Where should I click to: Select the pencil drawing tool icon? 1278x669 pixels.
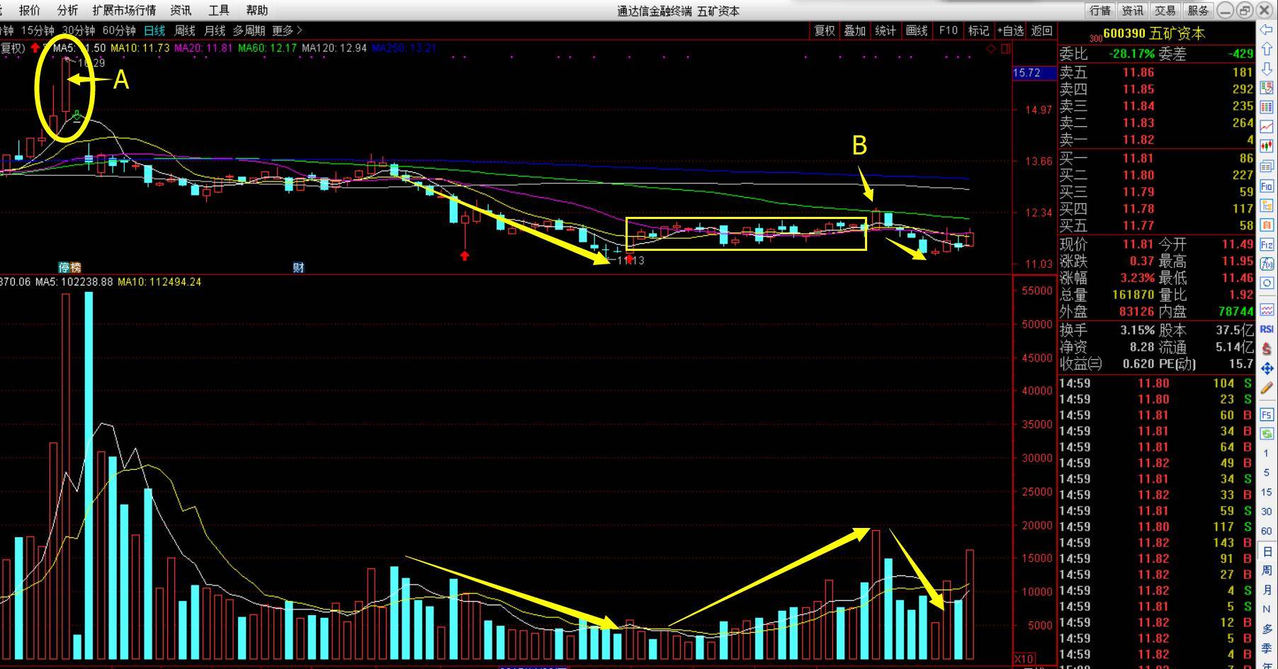tap(1266, 388)
